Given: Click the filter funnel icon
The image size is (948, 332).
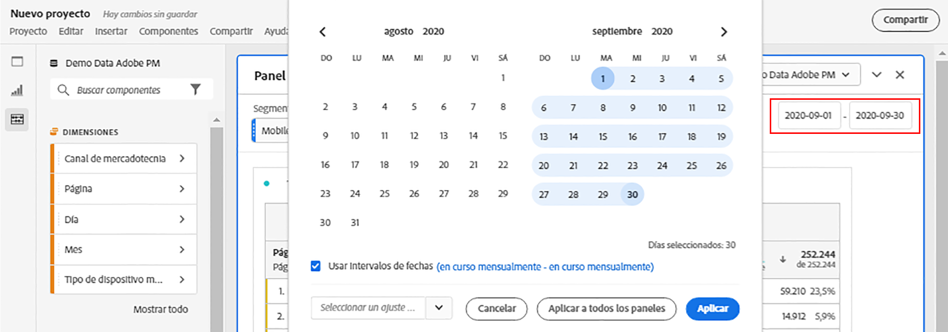Looking at the screenshot, I should (x=196, y=89).
